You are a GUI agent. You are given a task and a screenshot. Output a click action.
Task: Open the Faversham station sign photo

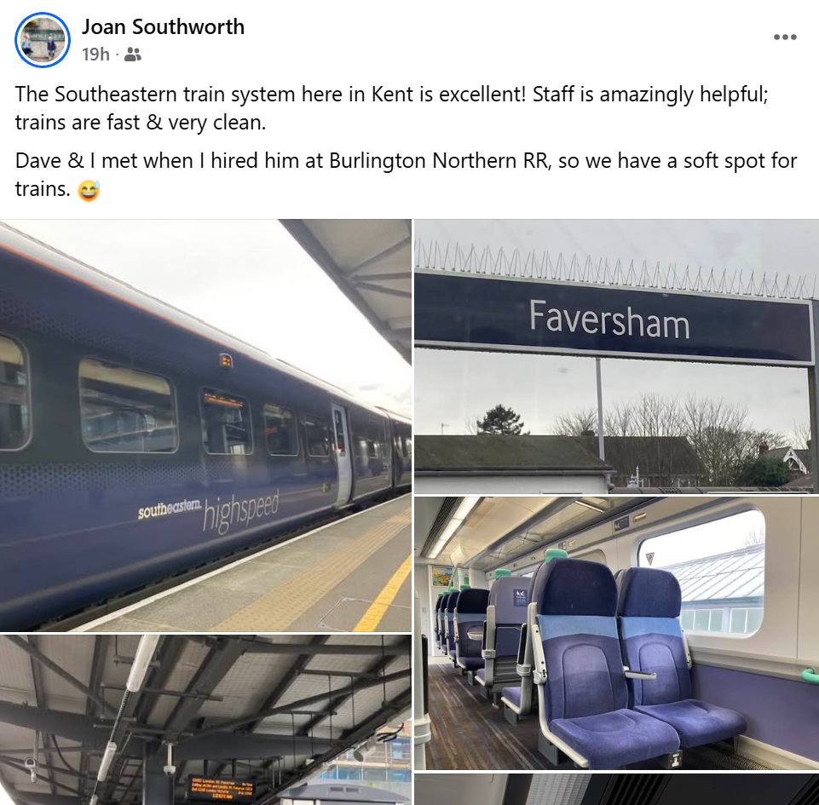pyautogui.click(x=616, y=356)
